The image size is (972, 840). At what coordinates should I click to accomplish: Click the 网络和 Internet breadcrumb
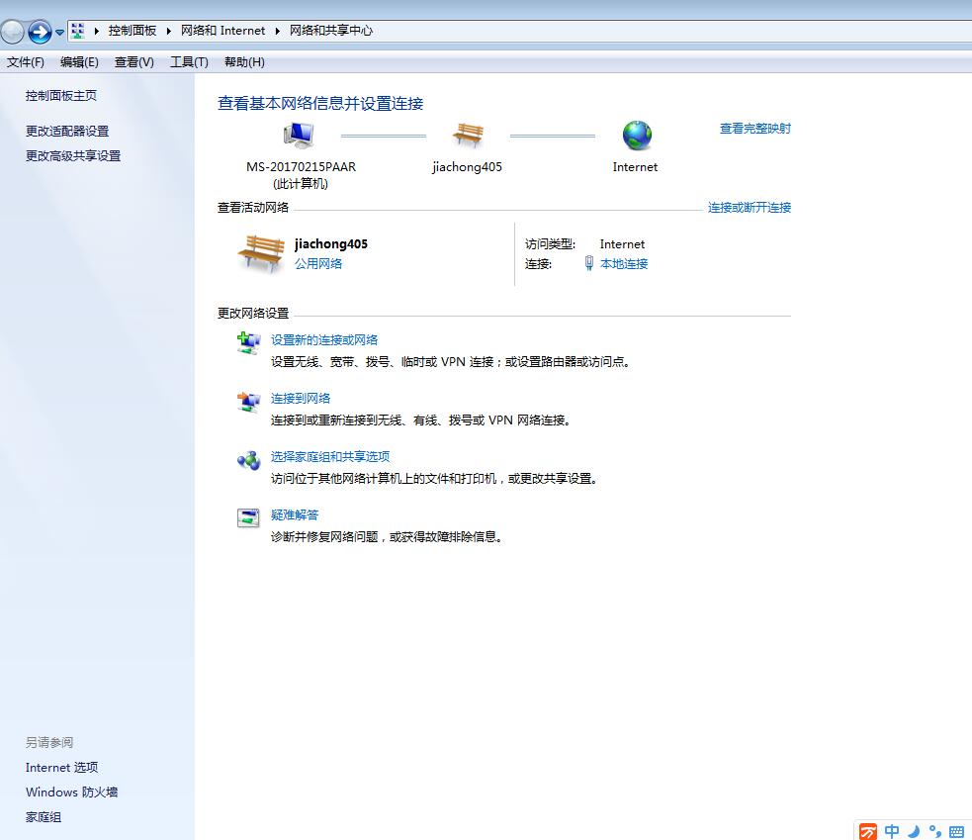point(222,31)
